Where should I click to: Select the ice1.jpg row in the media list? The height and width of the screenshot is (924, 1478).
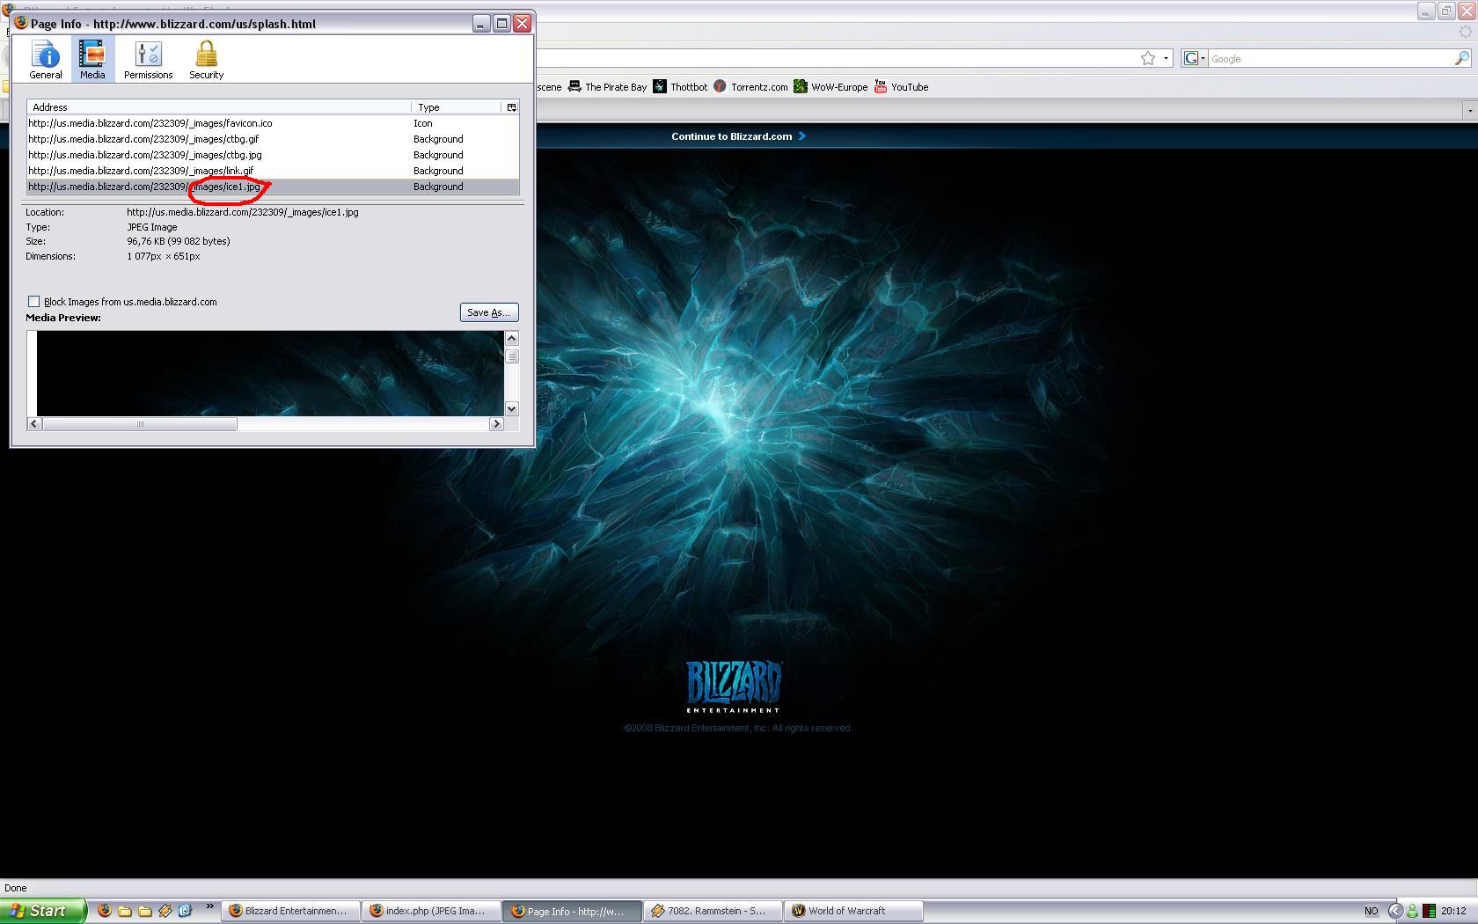point(273,187)
